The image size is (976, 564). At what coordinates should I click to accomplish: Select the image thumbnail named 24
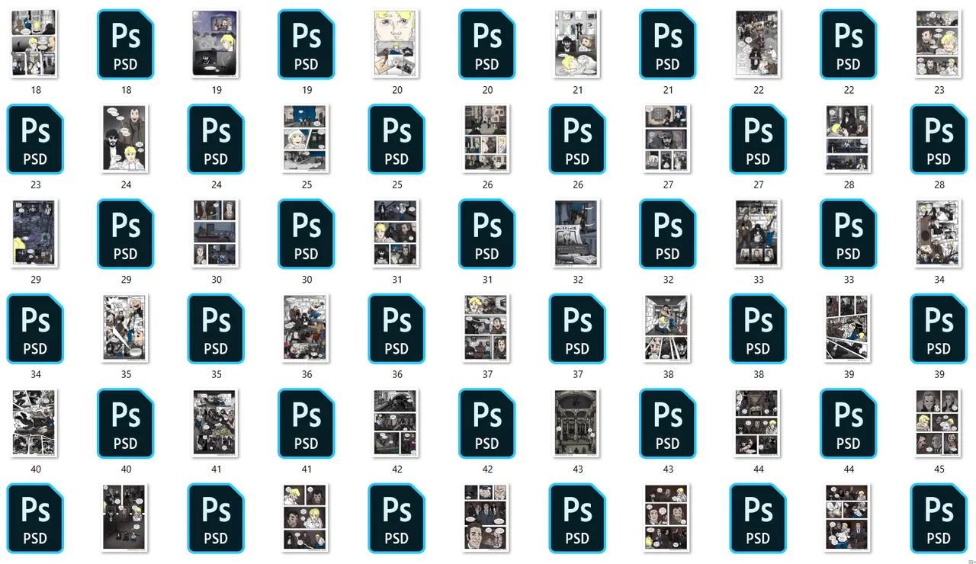click(x=126, y=139)
